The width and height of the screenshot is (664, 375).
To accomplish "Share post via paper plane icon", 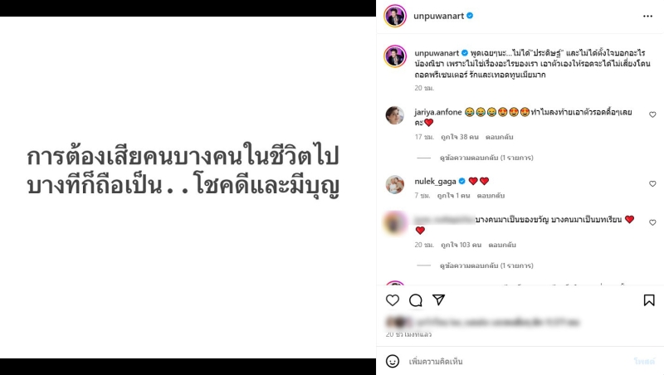I will pyautogui.click(x=439, y=300).
